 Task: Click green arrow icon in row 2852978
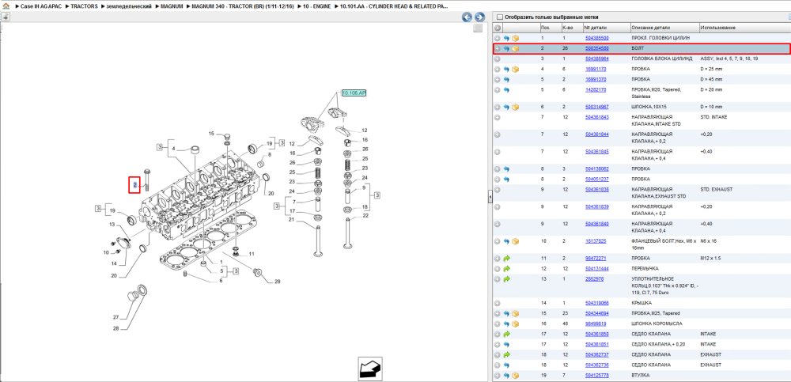tap(506, 279)
